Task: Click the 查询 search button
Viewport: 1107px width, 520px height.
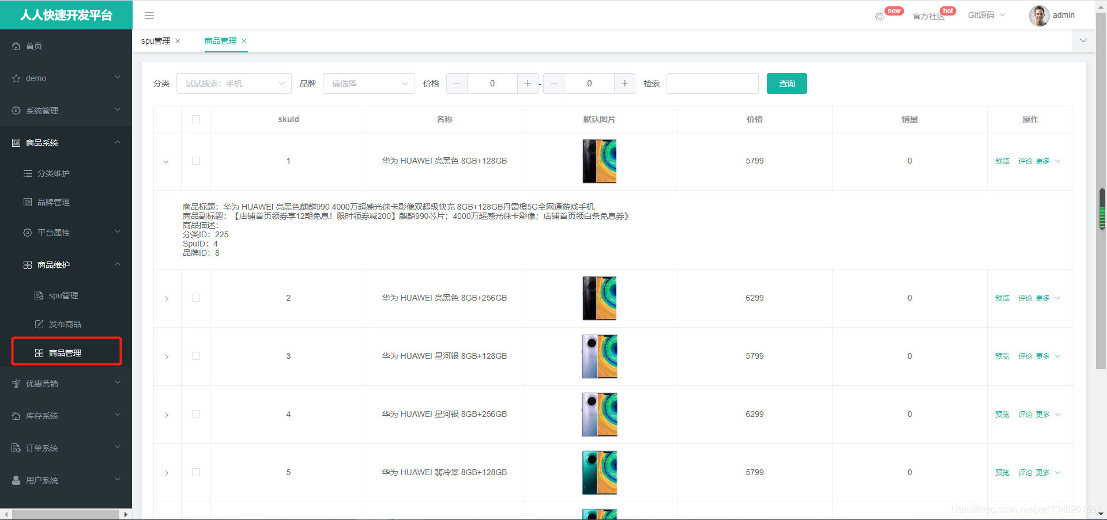Action: coord(787,83)
